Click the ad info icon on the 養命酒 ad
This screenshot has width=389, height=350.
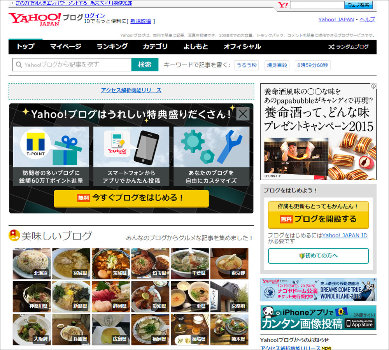point(373,86)
